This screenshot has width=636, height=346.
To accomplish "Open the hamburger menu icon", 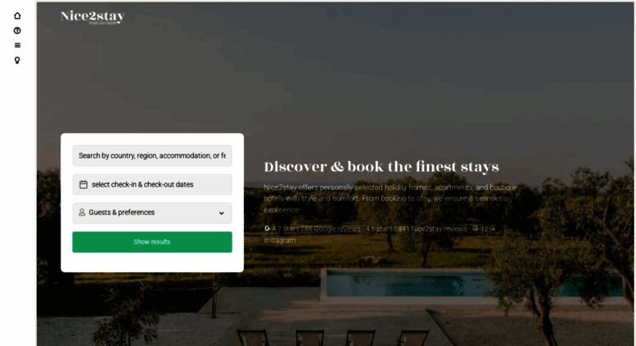I will (17, 45).
